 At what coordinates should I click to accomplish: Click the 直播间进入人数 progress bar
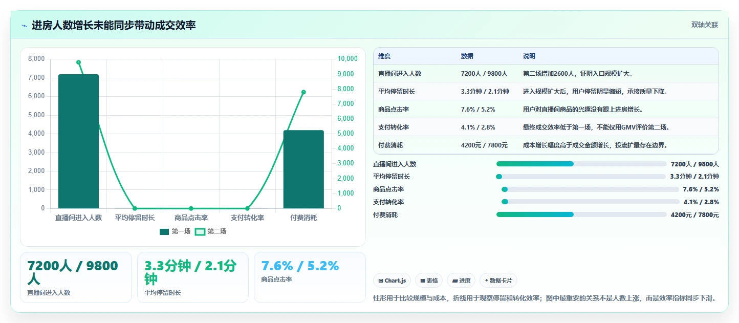click(581, 164)
